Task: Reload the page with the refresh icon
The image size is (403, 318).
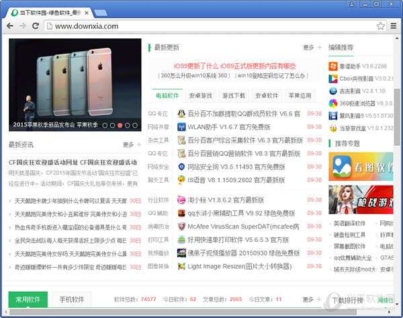Action: [36, 26]
